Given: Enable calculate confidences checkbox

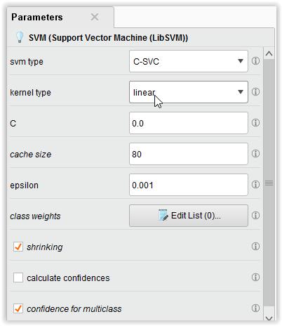Looking at the screenshot, I should [x=18, y=278].
